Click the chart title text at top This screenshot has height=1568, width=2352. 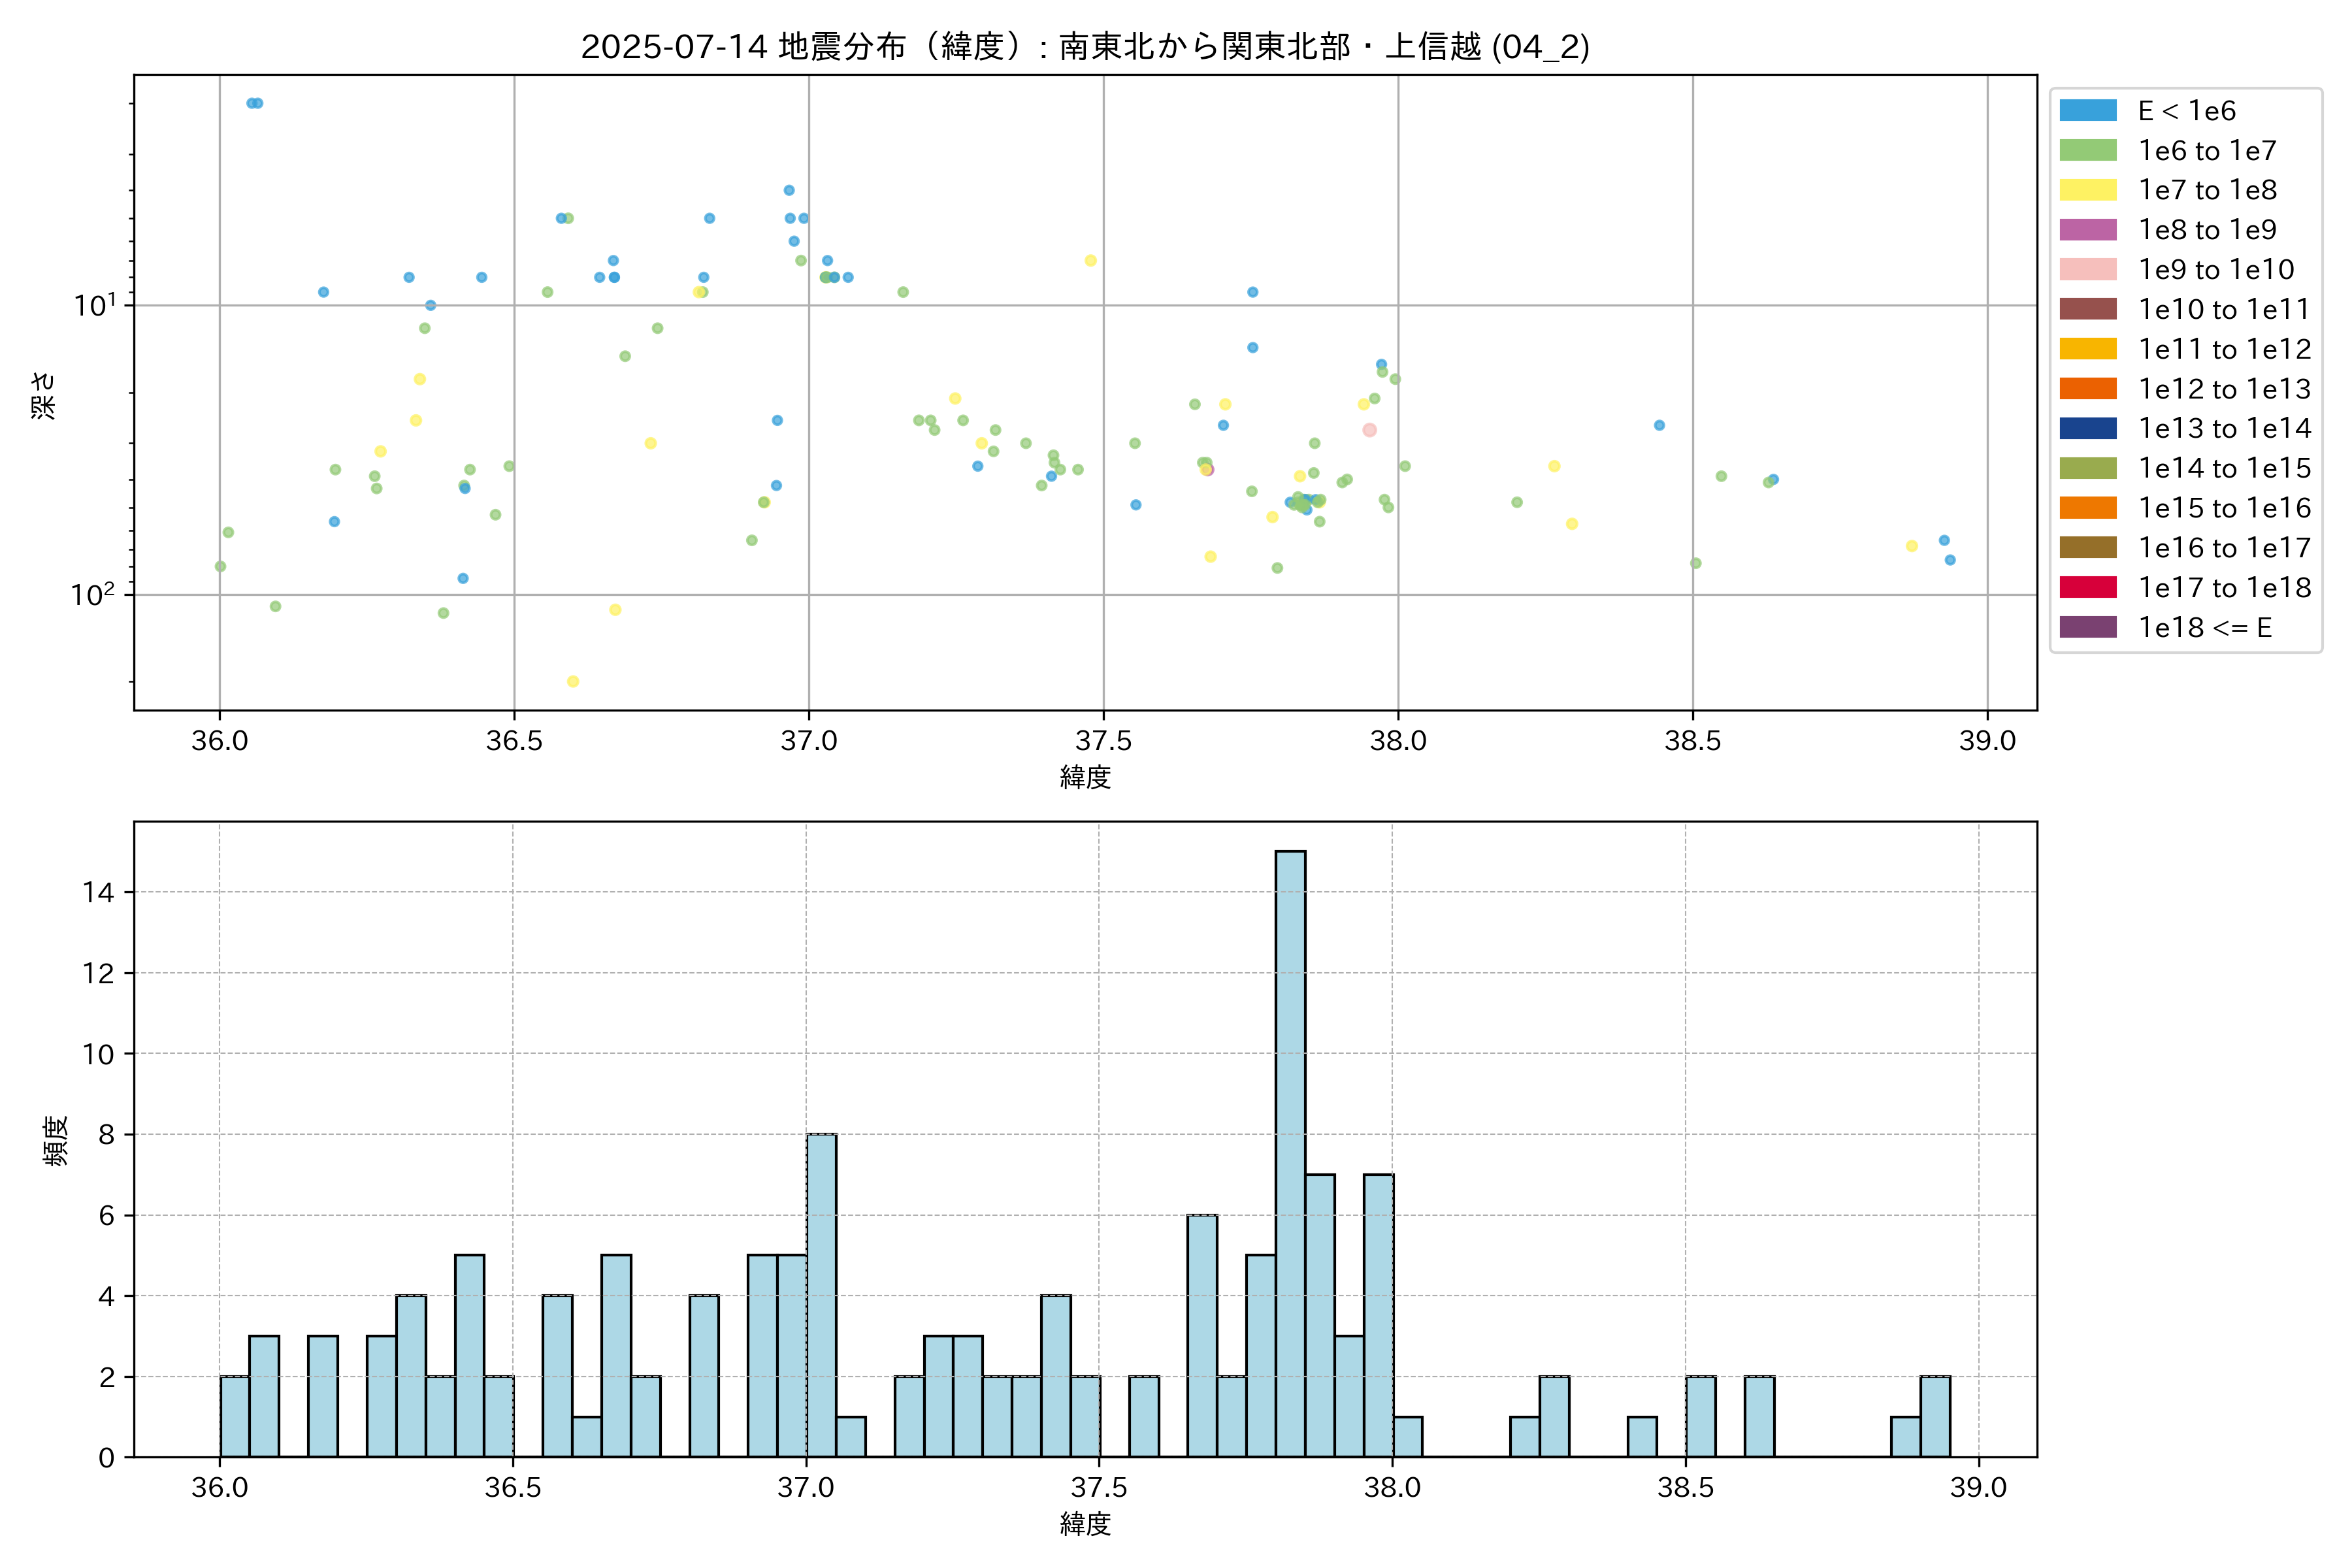(1085, 47)
